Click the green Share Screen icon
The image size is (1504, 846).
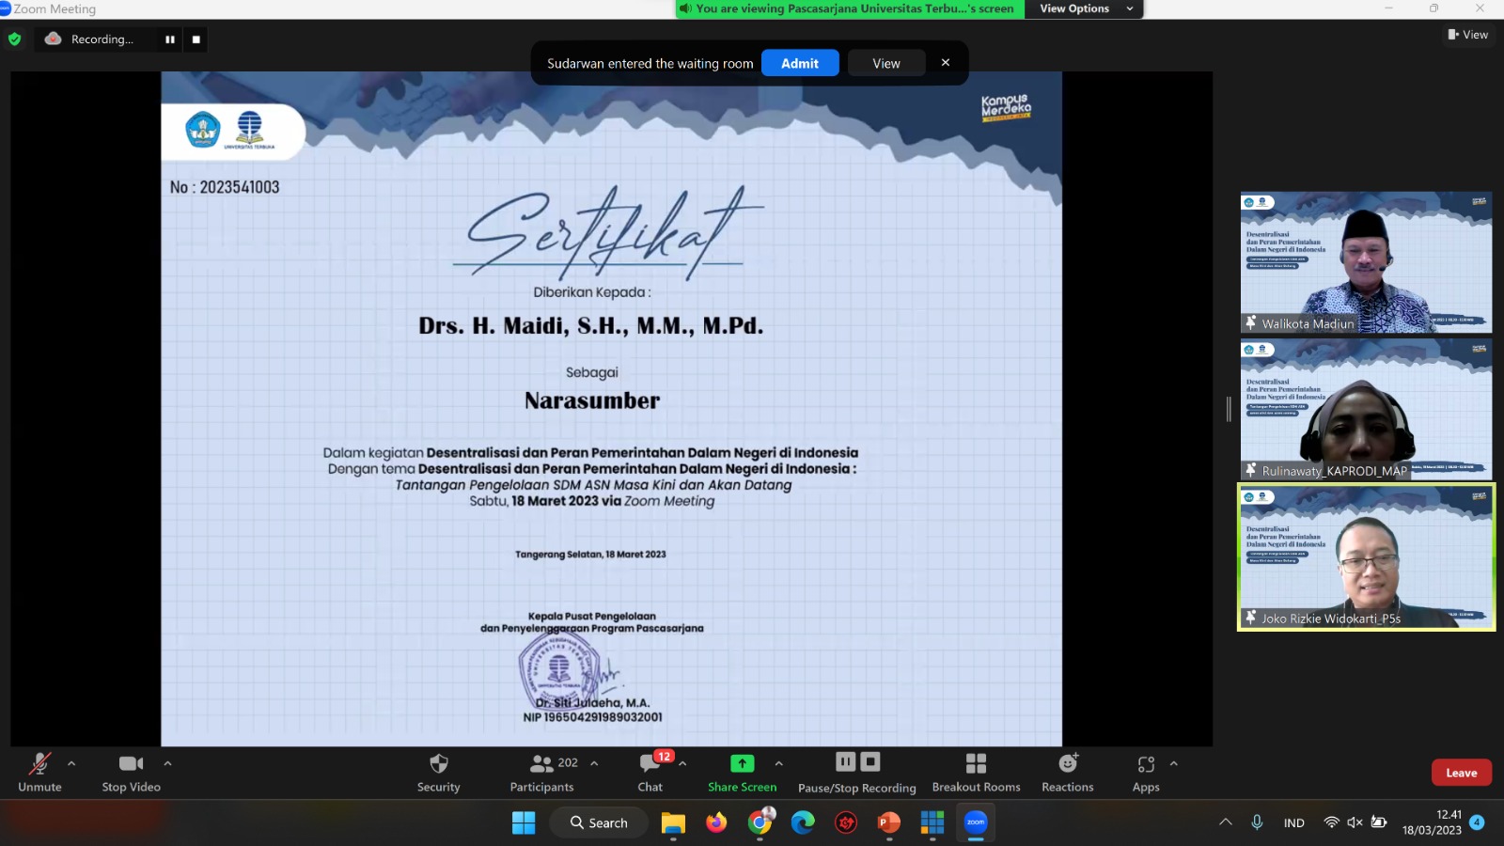pyautogui.click(x=742, y=763)
